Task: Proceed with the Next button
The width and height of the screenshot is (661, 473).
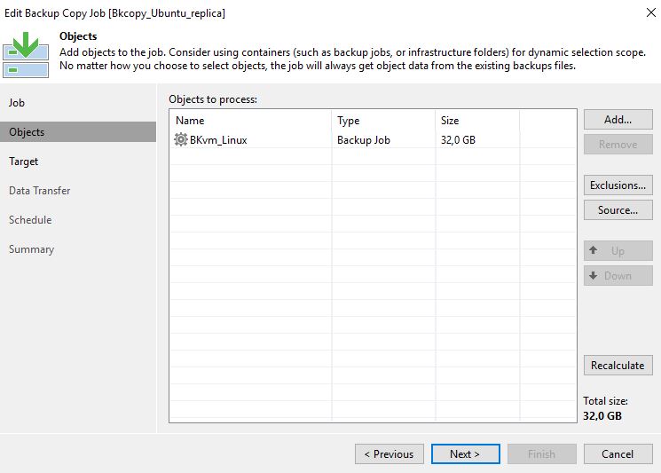Action: (466, 454)
